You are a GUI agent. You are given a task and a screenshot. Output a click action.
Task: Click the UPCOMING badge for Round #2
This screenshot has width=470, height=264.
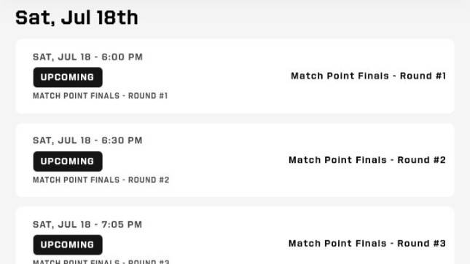point(68,161)
